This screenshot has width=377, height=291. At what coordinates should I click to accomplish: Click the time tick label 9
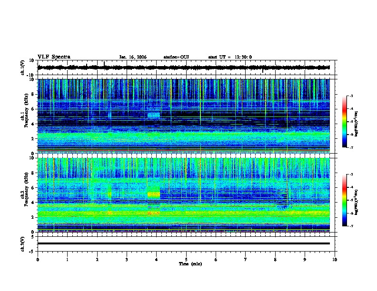[305, 260]
